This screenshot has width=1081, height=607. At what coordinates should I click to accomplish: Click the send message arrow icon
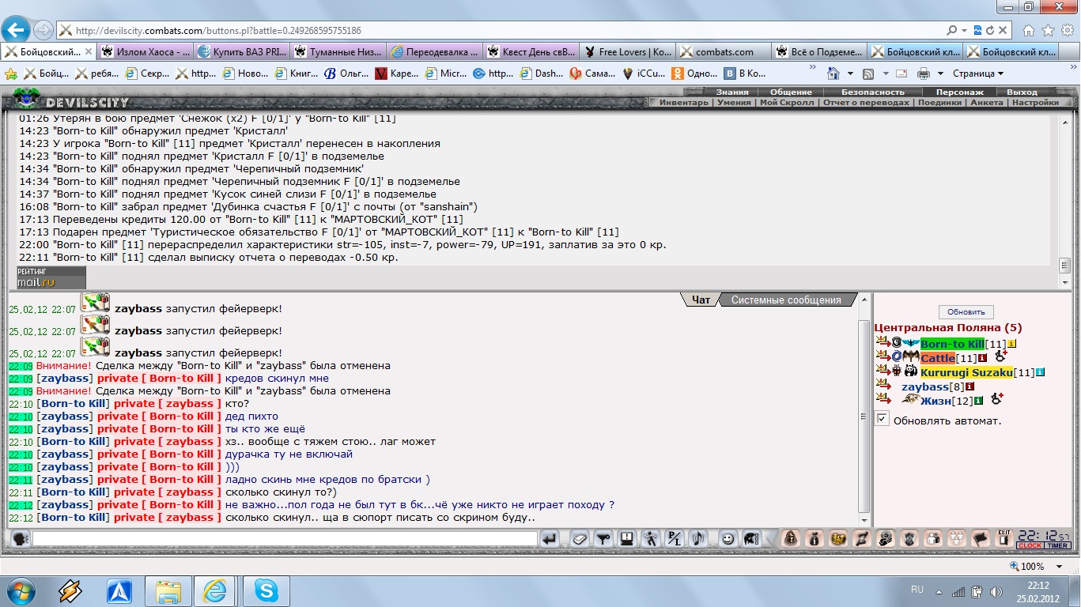click(x=550, y=539)
